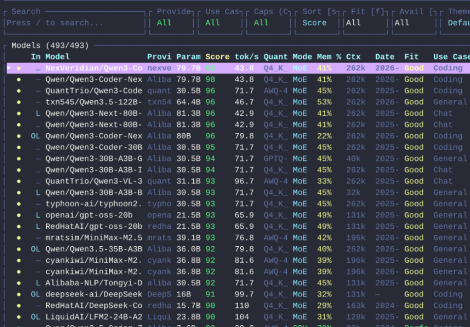Image resolution: width=470 pixels, height=327 pixels.
Task: Click the OL indicator for LiquidAI/LFM2-24B-A2
Action: 35,317
